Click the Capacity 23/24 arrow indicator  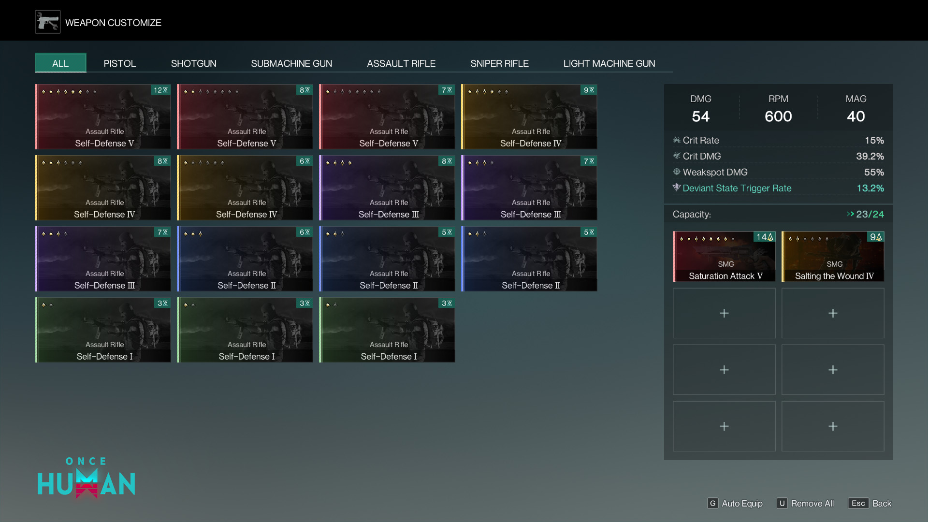pos(851,214)
